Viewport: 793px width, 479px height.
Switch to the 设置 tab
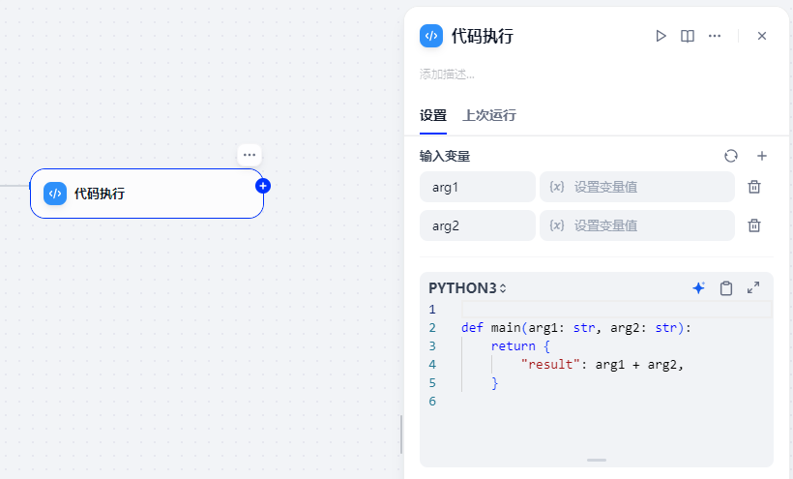(433, 116)
